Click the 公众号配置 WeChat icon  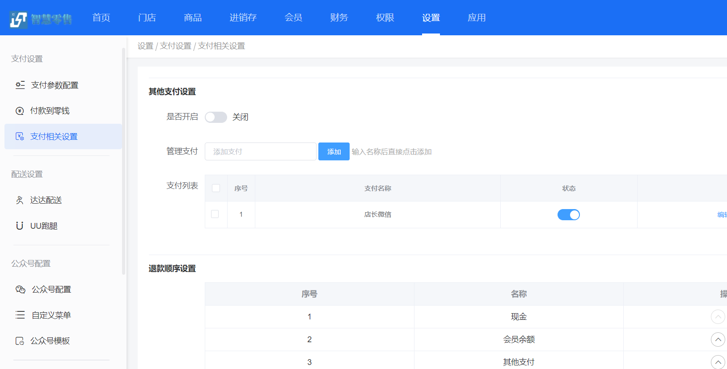(x=21, y=289)
